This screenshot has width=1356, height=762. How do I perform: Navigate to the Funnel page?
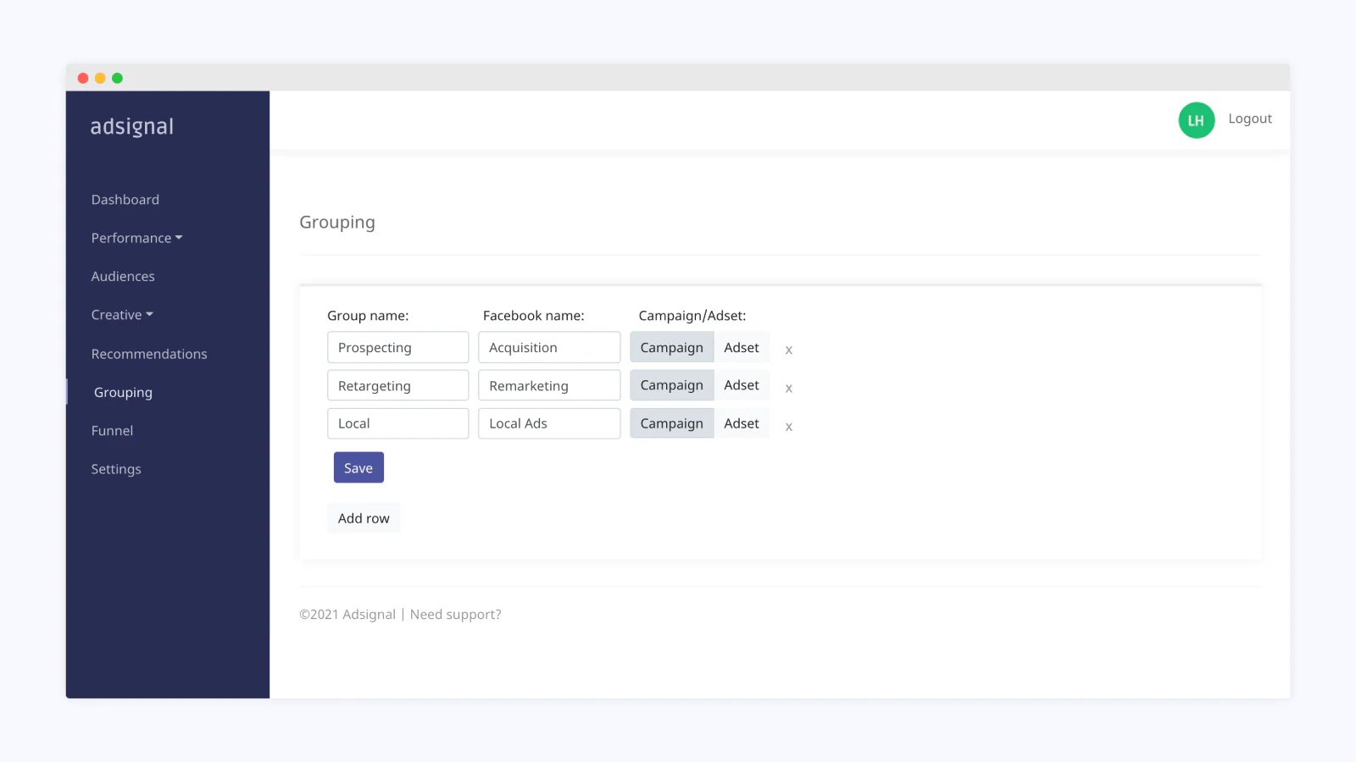click(113, 430)
